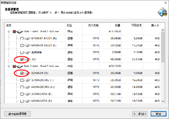Click drive icon of 64WIN81-RAID1 (R:)
The width and height of the screenshot is (169, 119).
click(x=27, y=38)
